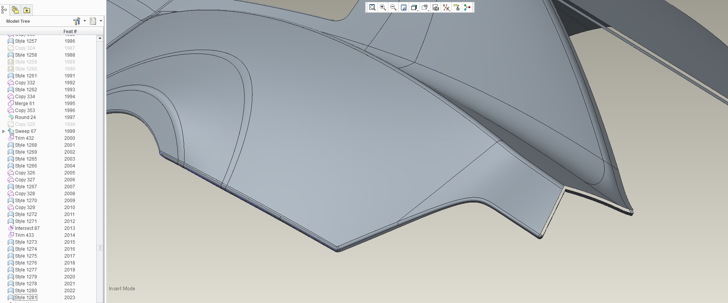This screenshot has height=303, width=728.
Task: Select the Copy 328 feature
Action: tap(25, 194)
